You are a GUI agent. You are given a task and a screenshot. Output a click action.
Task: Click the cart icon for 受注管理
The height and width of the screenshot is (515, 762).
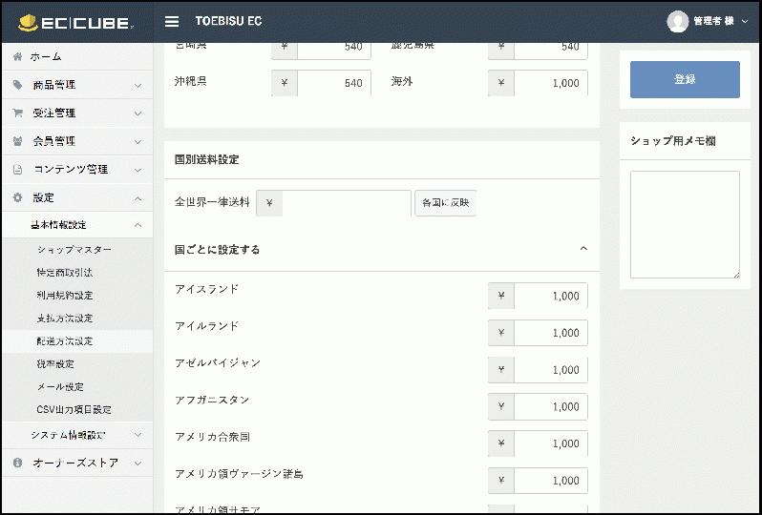(18, 113)
